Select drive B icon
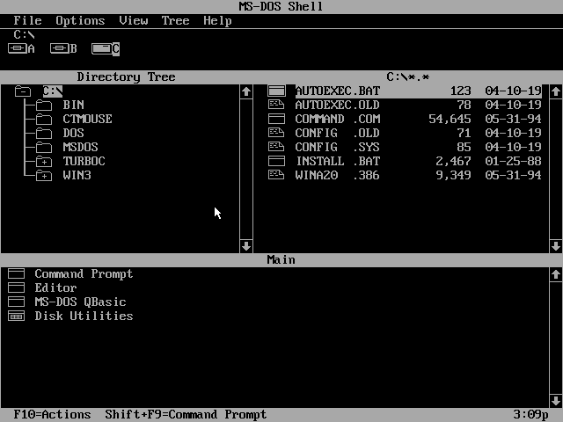The image size is (563, 422). click(63, 48)
